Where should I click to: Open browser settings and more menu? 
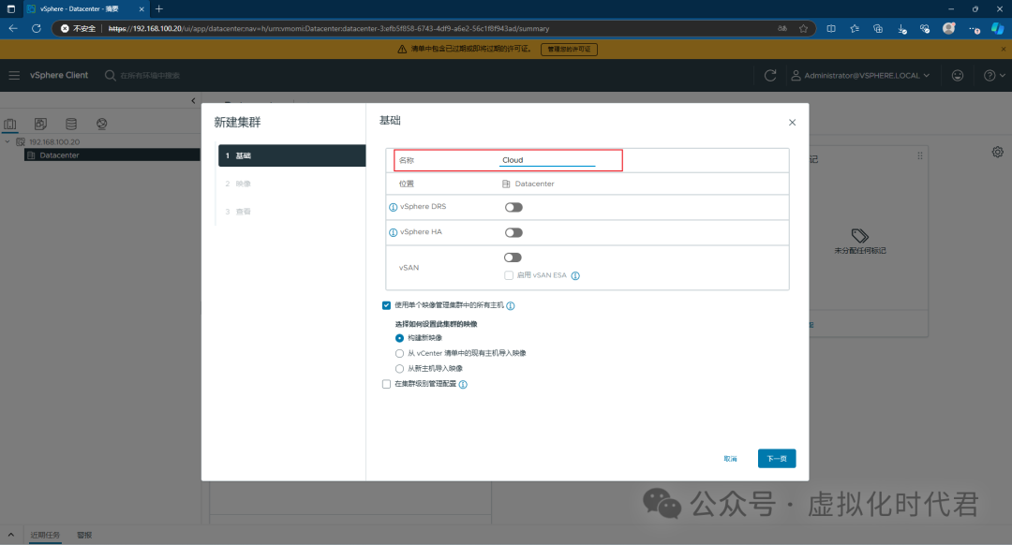974,28
